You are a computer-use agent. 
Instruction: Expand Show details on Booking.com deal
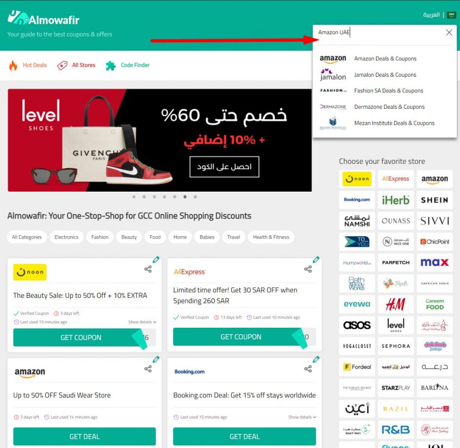tap(302, 417)
